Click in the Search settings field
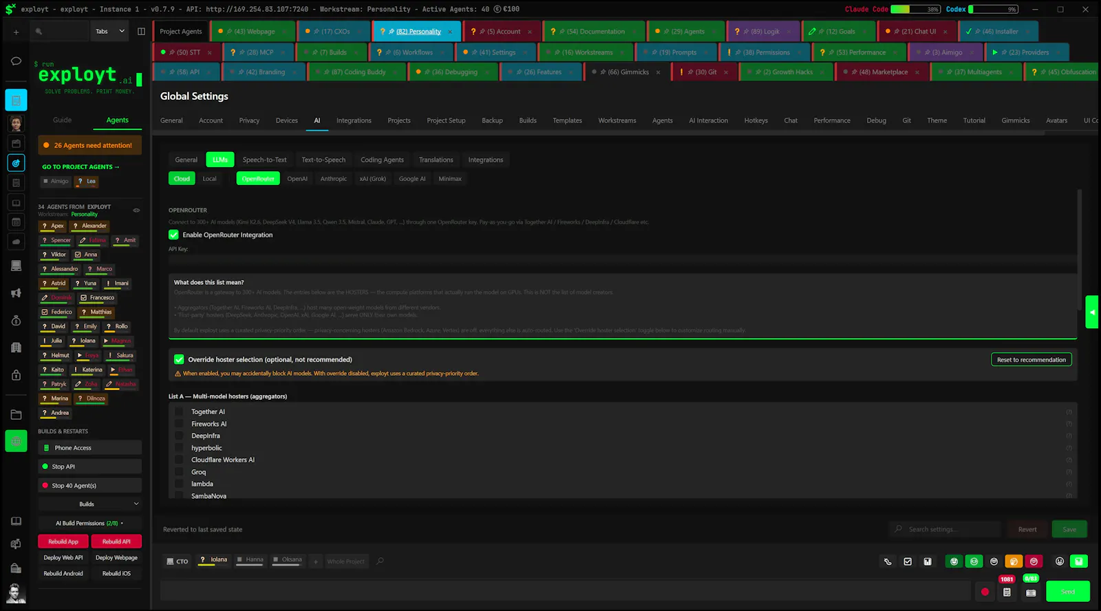The height and width of the screenshot is (611, 1101). 945,529
